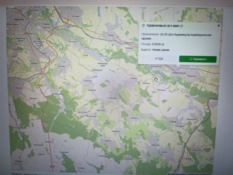The width and height of the screenshot is (233, 175).
Task: Click the cadastral number 7323010100:01:011:0301 text
Action: coord(163,26)
